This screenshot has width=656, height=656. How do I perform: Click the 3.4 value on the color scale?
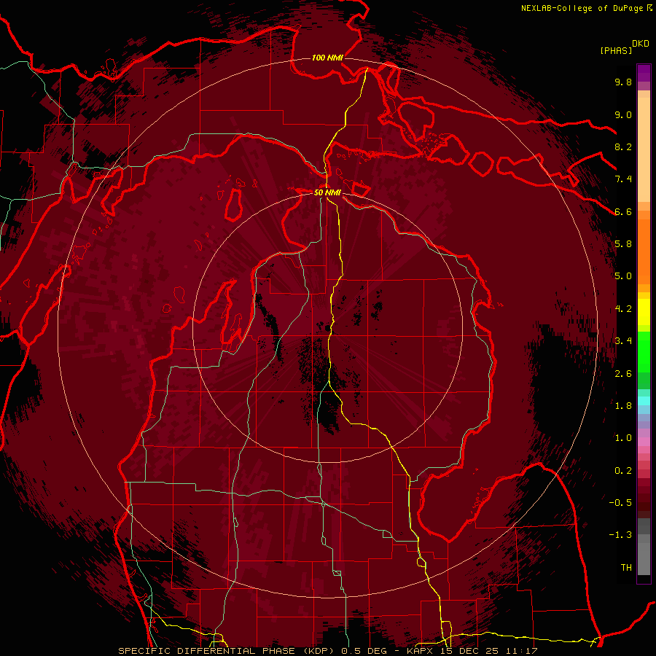click(623, 341)
